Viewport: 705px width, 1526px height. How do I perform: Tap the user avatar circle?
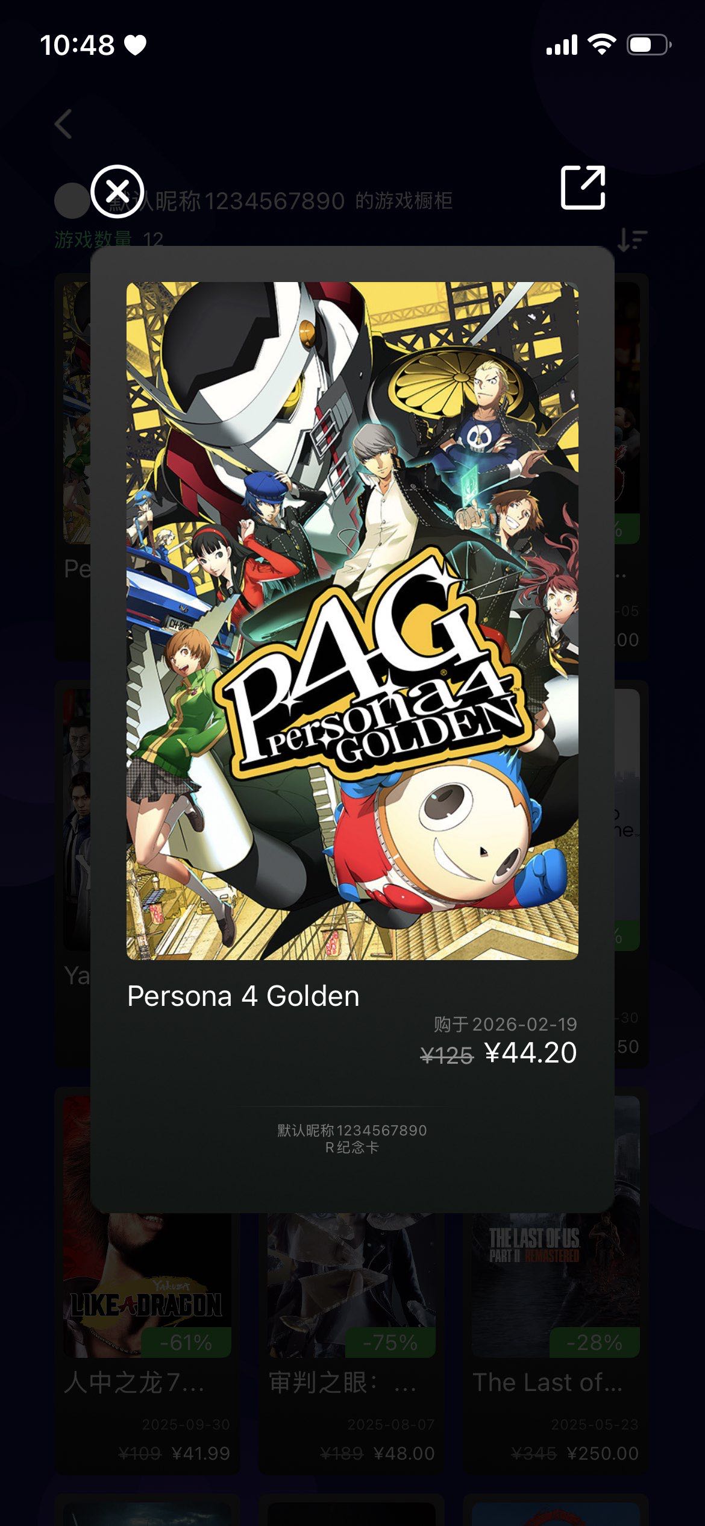72,201
